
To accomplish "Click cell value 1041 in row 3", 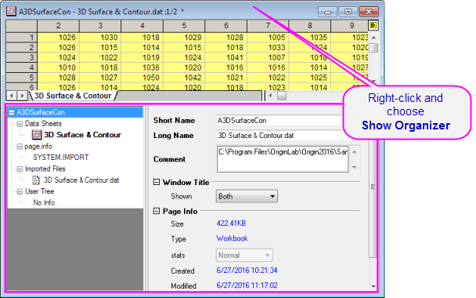I will pos(235,57).
